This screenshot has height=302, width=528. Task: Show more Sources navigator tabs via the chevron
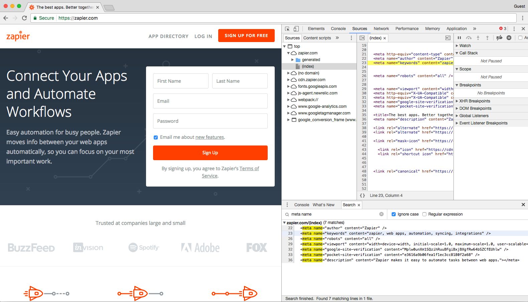[337, 38]
